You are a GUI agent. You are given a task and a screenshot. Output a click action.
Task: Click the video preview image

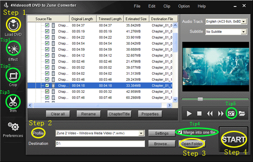216,67
